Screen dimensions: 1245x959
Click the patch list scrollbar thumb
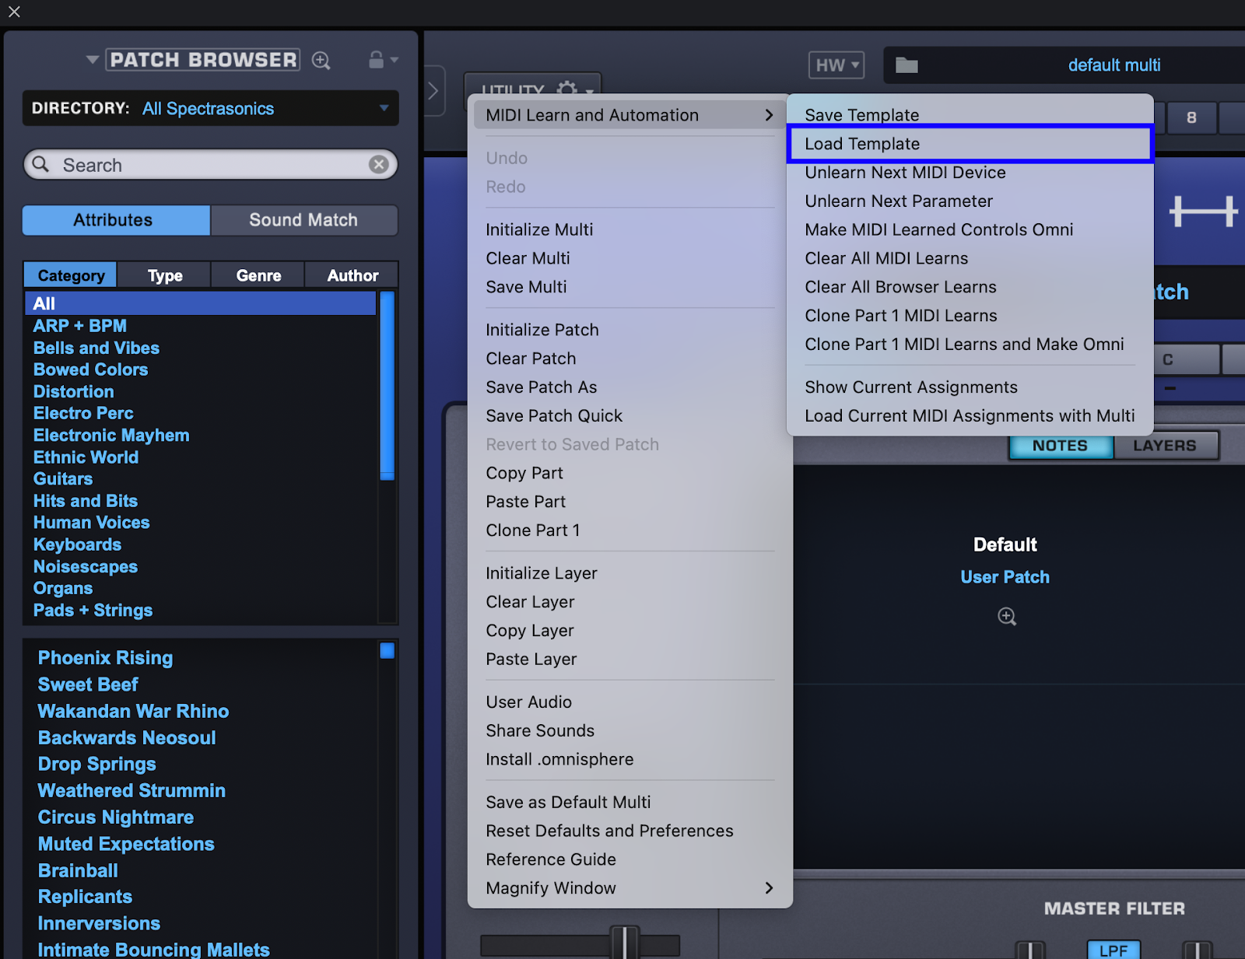click(387, 651)
